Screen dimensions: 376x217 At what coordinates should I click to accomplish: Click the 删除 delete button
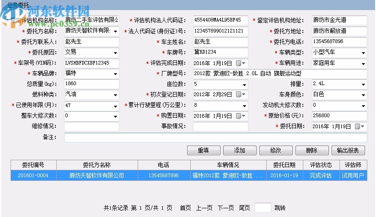(312, 150)
